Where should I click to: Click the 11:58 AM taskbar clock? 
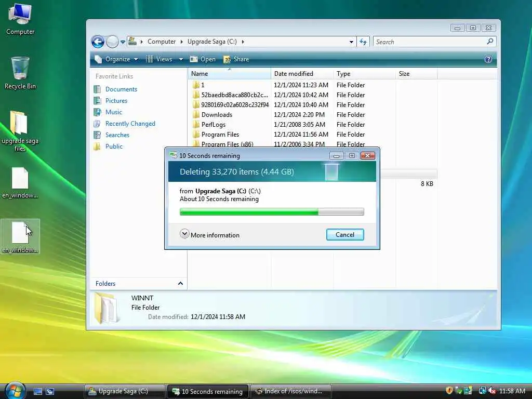click(512, 391)
